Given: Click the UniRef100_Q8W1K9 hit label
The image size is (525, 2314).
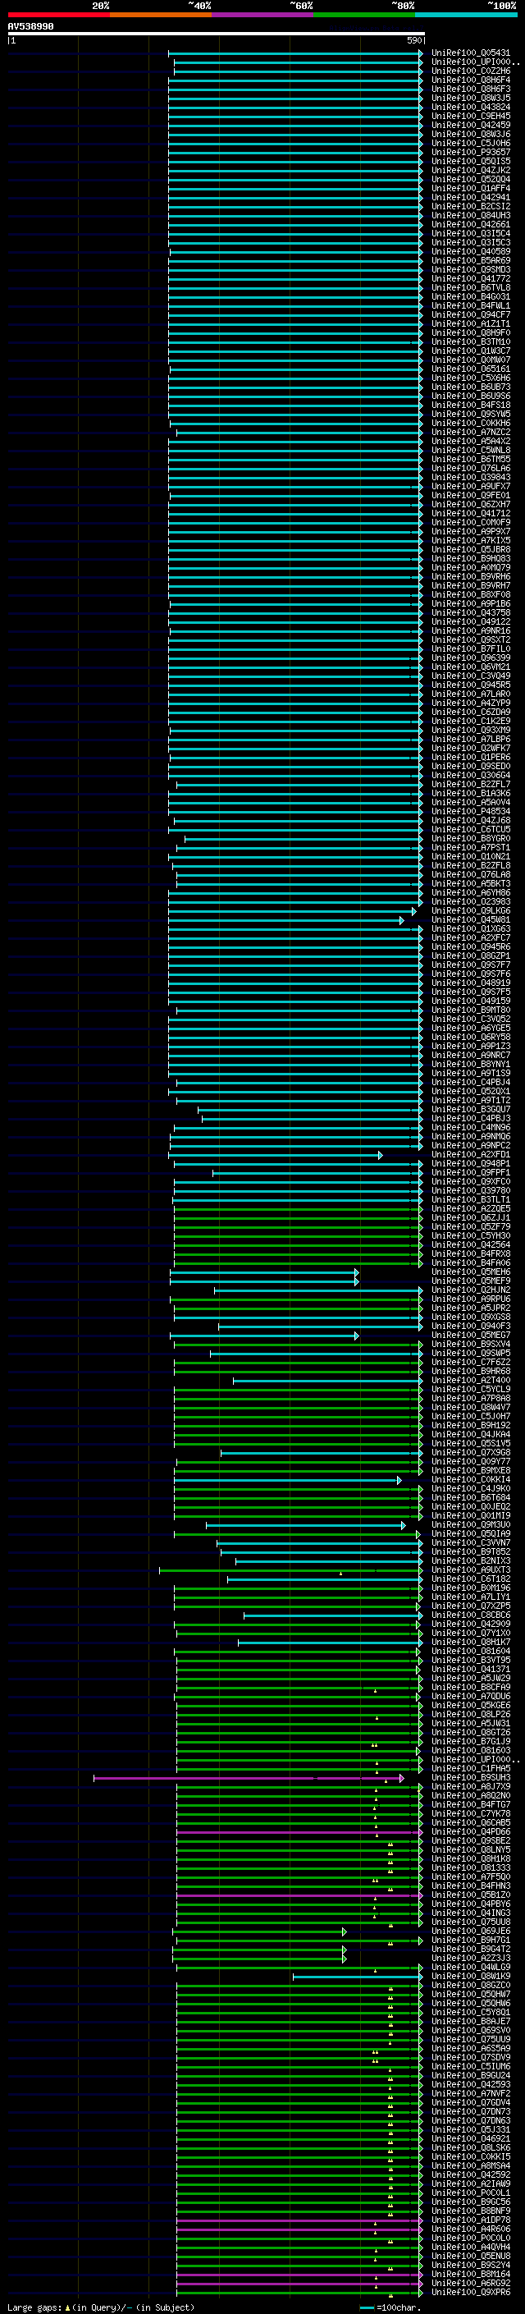Looking at the screenshot, I should 470,1977.
